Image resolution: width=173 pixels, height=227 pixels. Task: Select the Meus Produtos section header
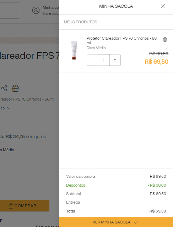click(81, 22)
